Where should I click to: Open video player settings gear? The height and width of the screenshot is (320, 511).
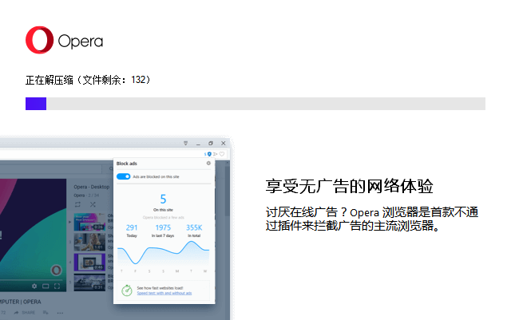point(34,286)
